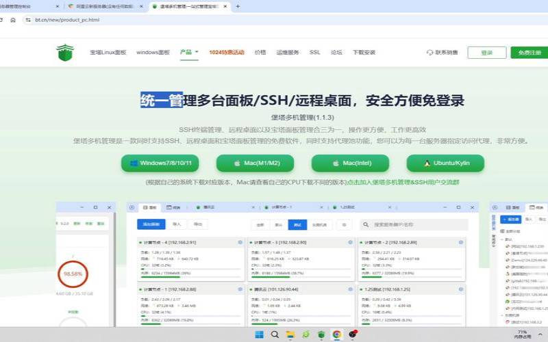Click 计算节点 - 2 [192.168.2.89] card title
This screenshot has height=342, width=548.
coord(390,242)
